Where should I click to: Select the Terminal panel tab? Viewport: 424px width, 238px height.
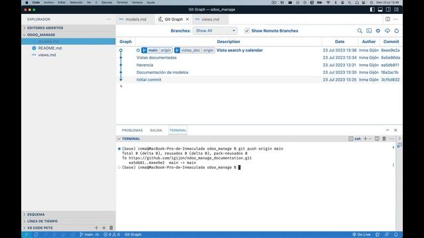tap(178, 130)
